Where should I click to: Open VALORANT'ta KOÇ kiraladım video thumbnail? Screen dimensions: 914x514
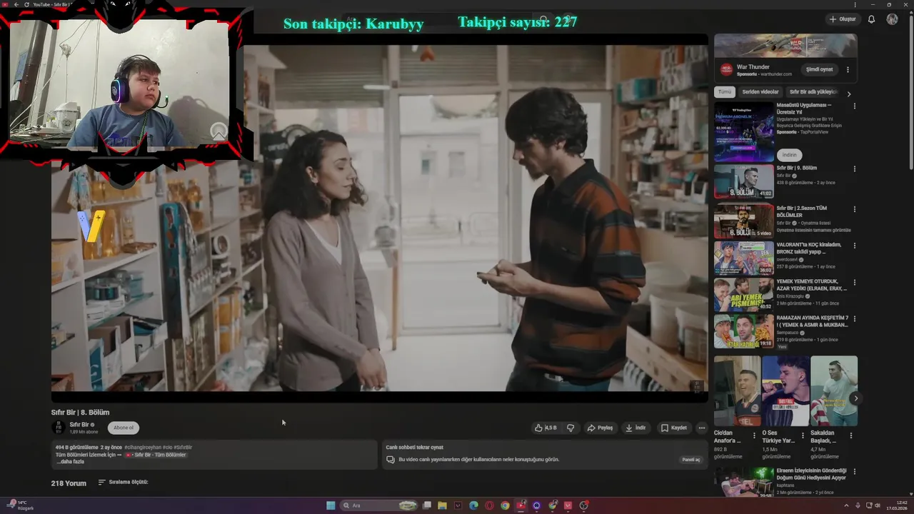[x=744, y=258]
